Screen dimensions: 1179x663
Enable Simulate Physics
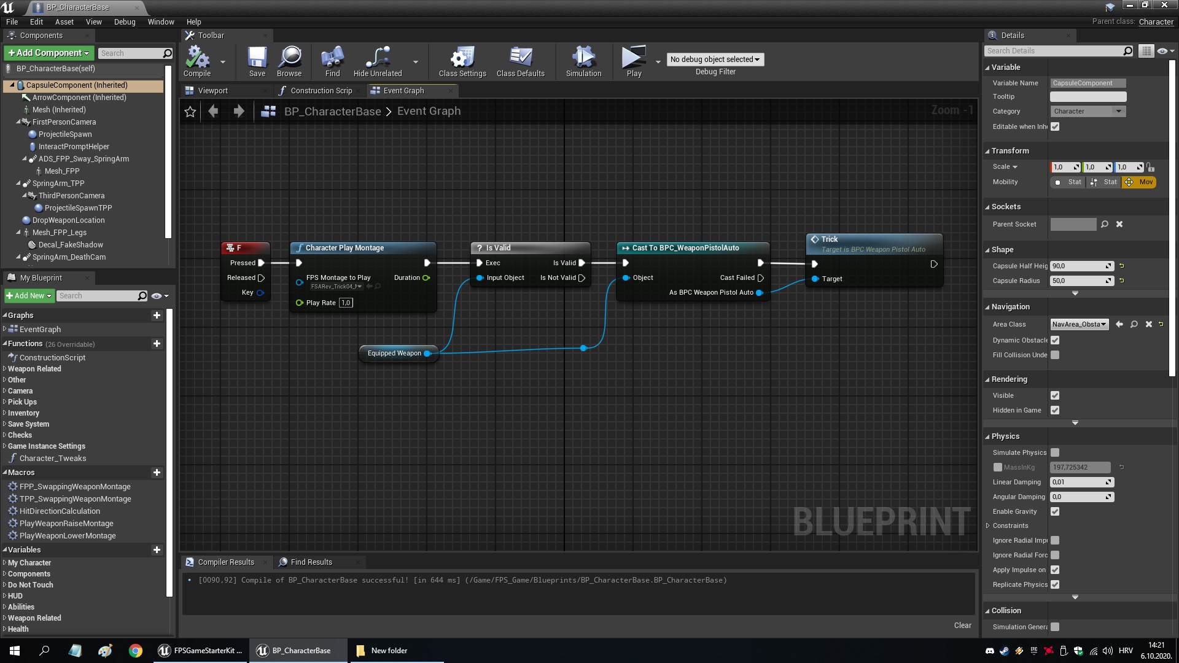(x=1055, y=452)
